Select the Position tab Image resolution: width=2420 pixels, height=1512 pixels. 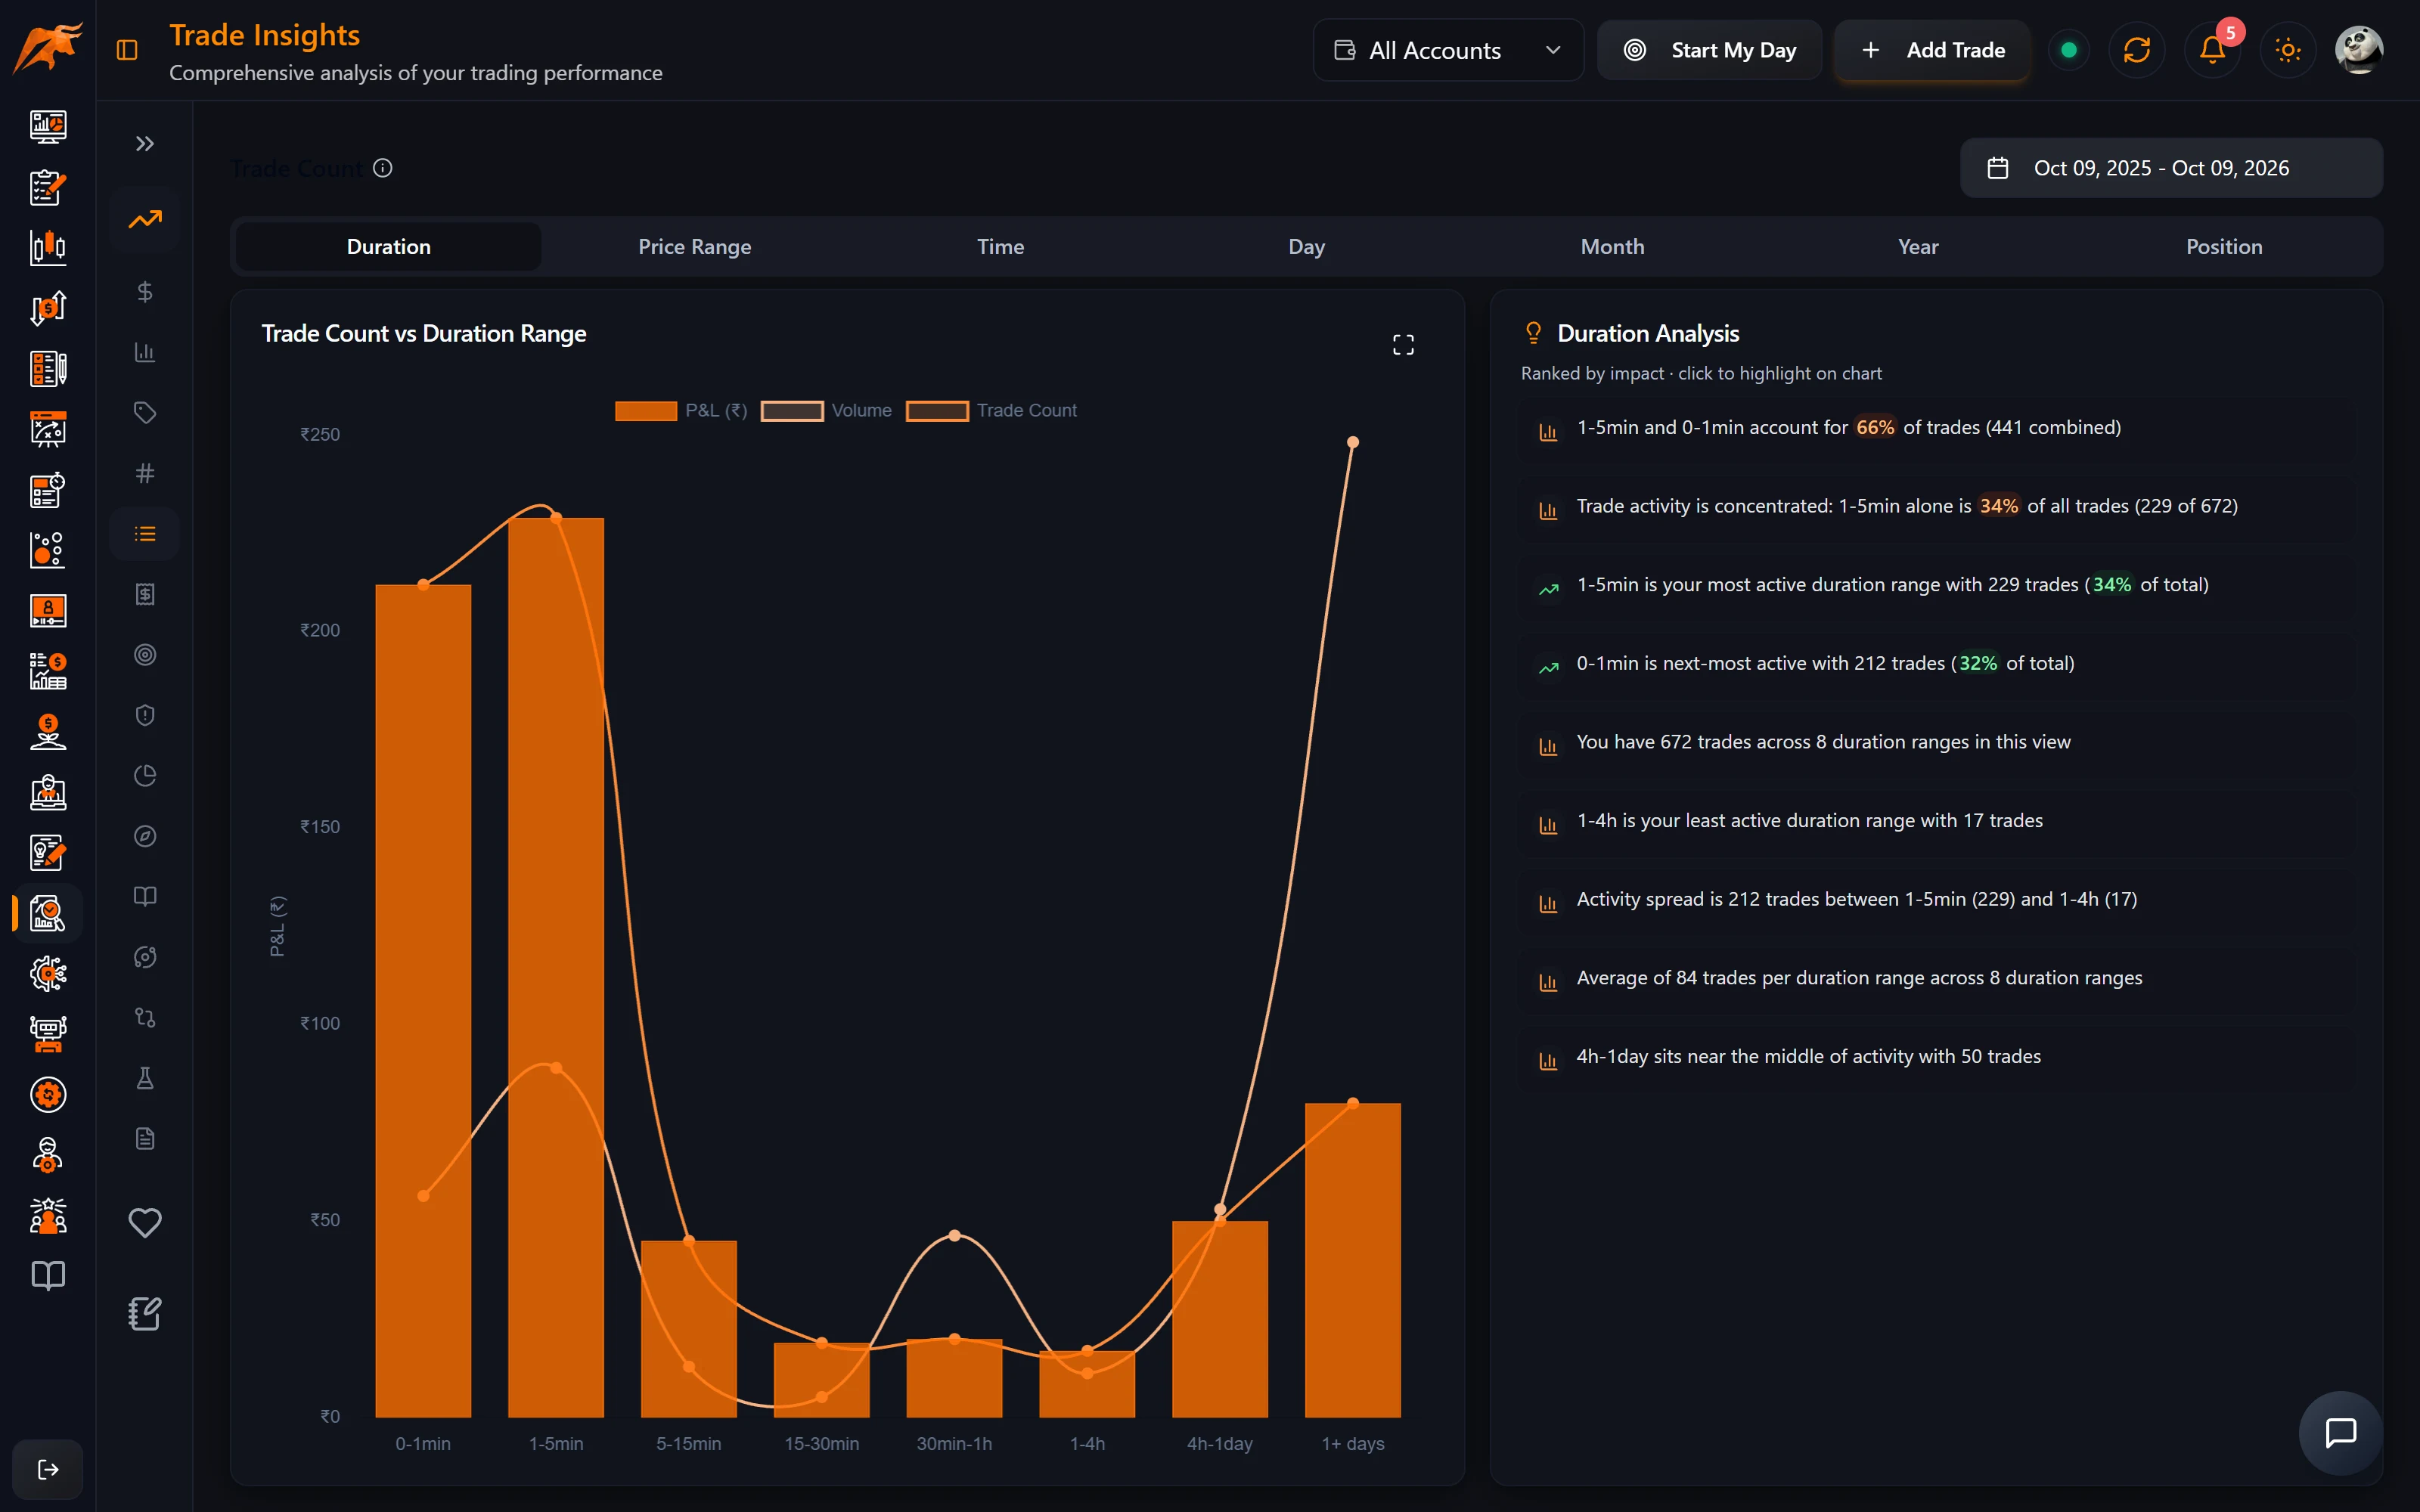click(x=2224, y=247)
